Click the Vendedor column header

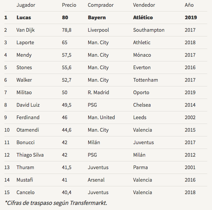(144, 5)
